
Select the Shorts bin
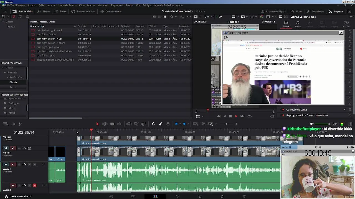tap(13, 82)
